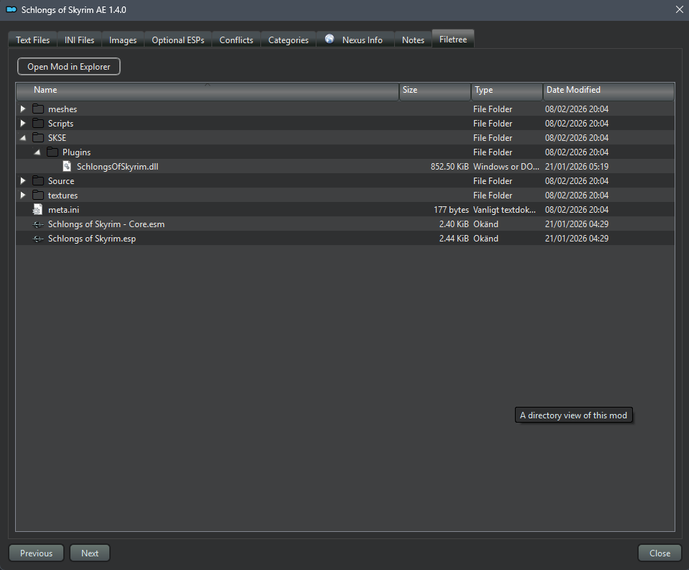Sort by the Size column header
Image resolution: width=689 pixels, height=570 pixels.
point(435,91)
